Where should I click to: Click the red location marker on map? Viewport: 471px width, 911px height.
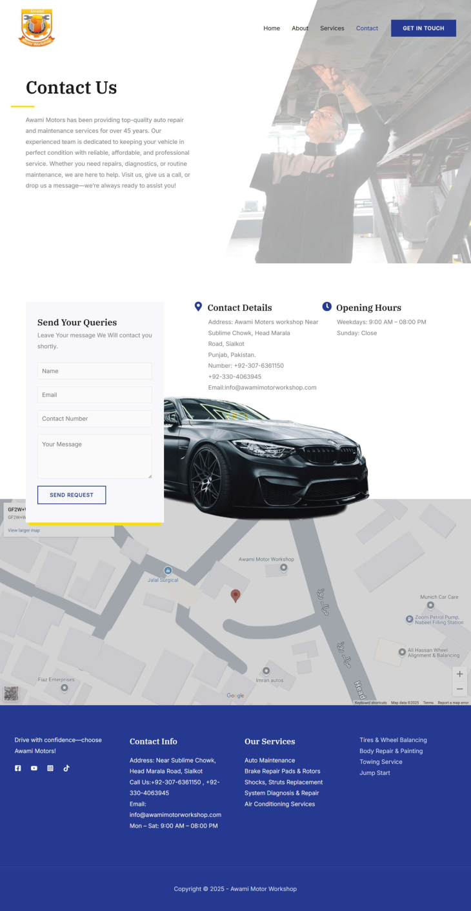235,596
